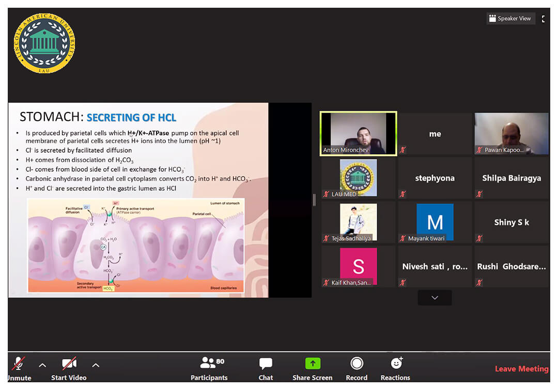Unmute the microphone

[x=19, y=364]
